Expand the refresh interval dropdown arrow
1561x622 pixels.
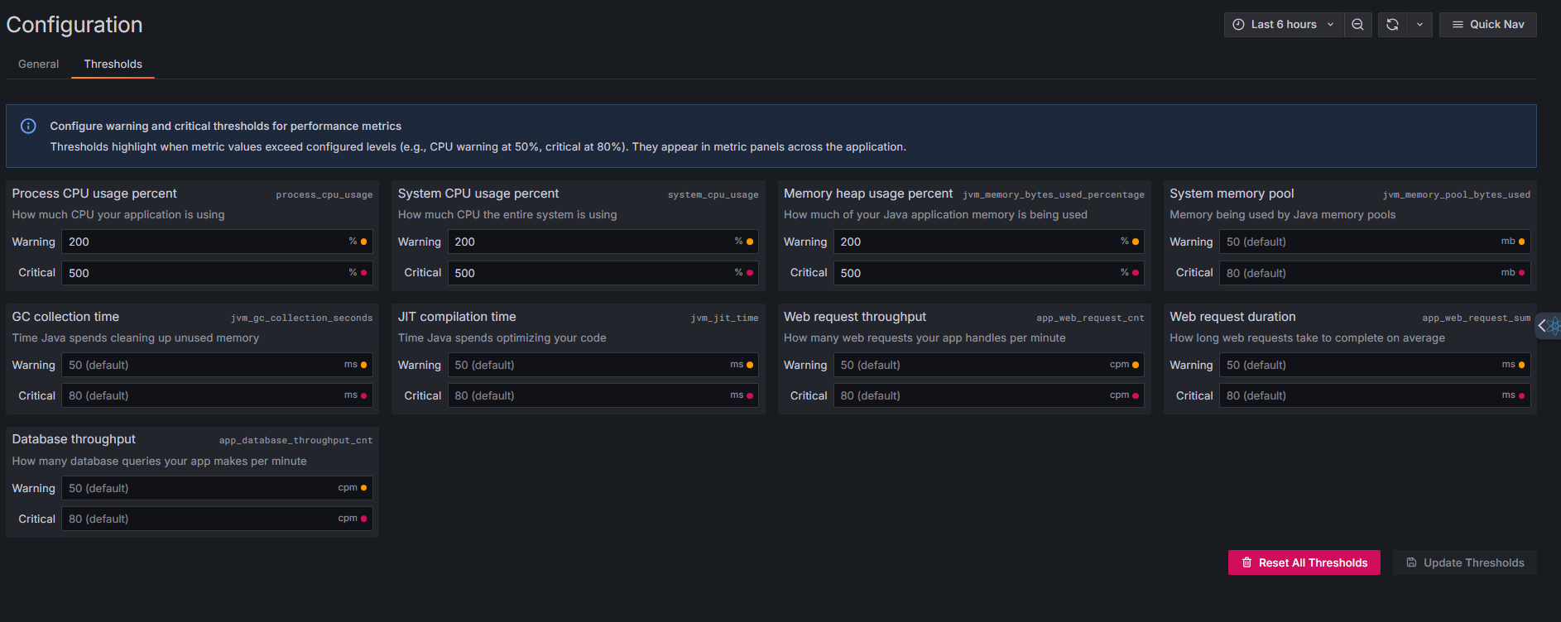1419,25
